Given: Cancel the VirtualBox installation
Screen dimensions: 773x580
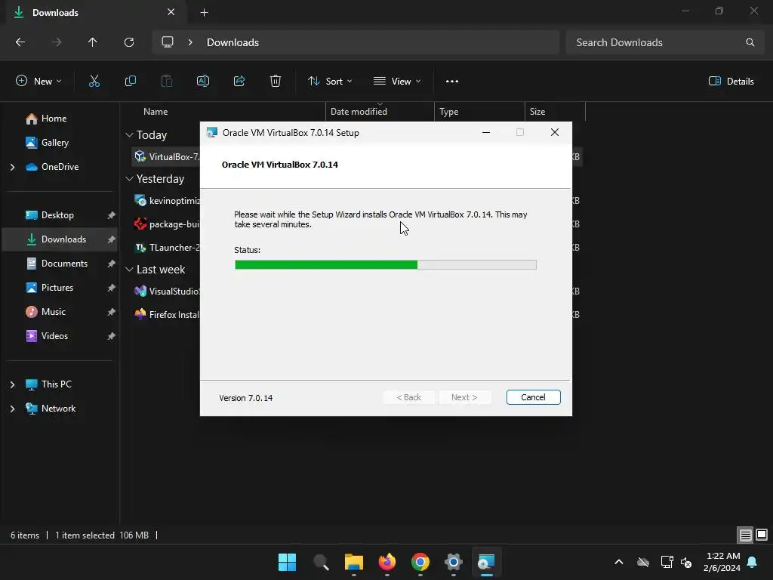Looking at the screenshot, I should [x=534, y=397].
